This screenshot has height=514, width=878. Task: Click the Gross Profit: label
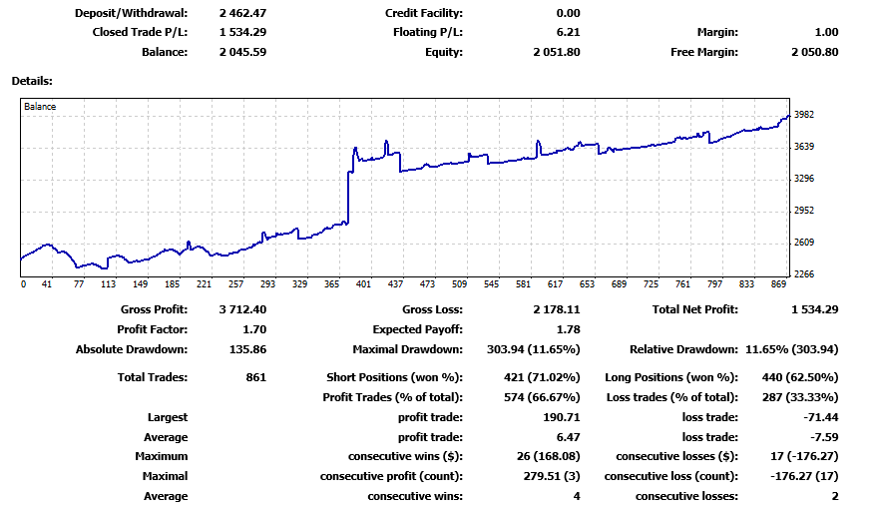pyautogui.click(x=154, y=309)
